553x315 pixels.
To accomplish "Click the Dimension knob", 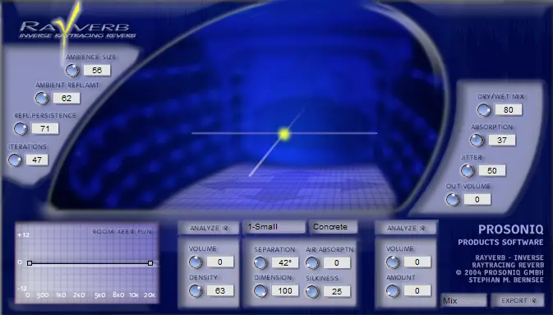I will 260,291.
